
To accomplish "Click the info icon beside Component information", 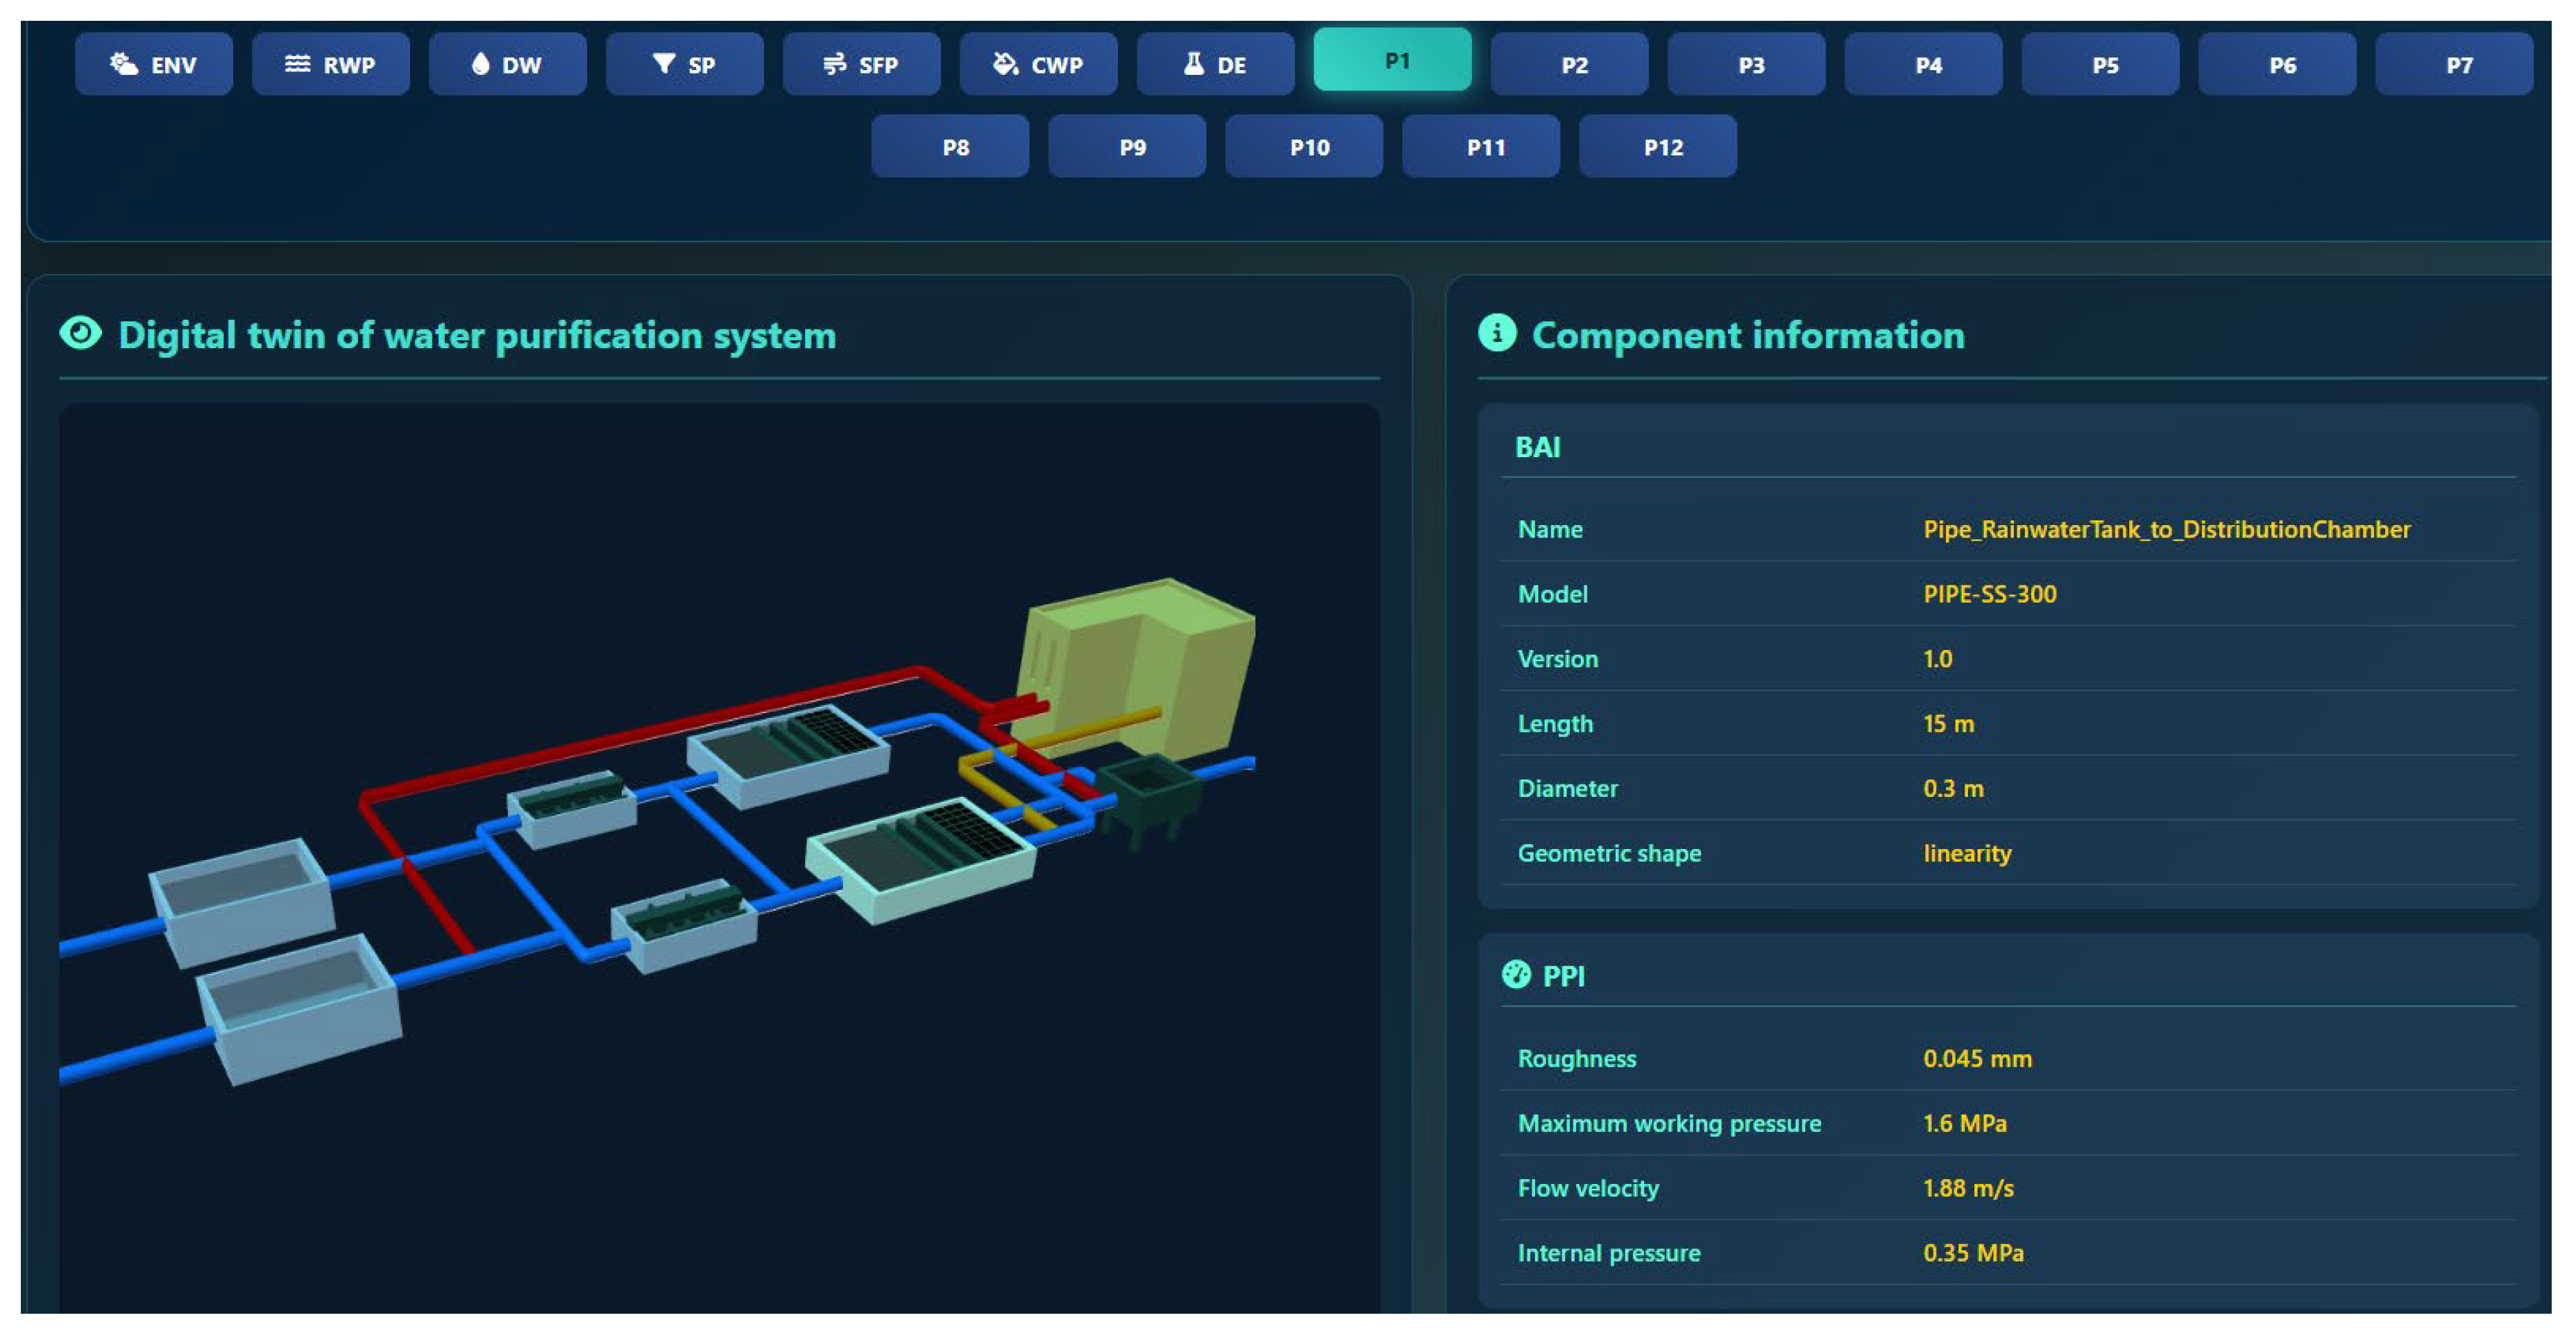I will point(1497,334).
